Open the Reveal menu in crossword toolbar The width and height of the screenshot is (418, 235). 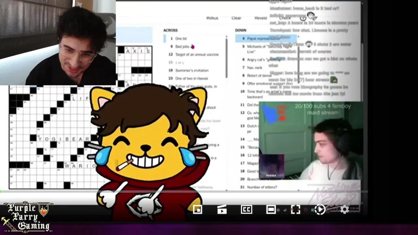click(x=261, y=18)
